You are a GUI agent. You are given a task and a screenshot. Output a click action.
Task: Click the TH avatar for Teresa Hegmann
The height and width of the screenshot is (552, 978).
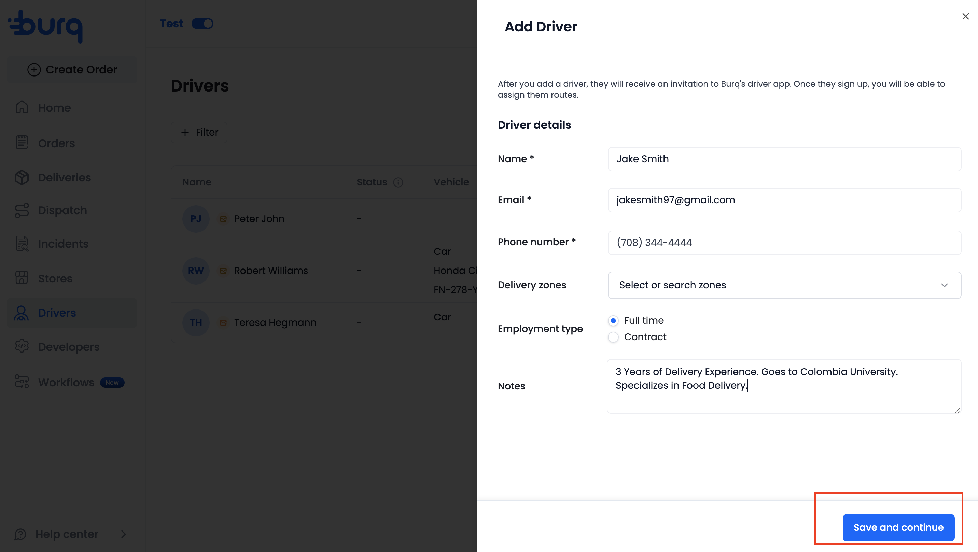(196, 322)
